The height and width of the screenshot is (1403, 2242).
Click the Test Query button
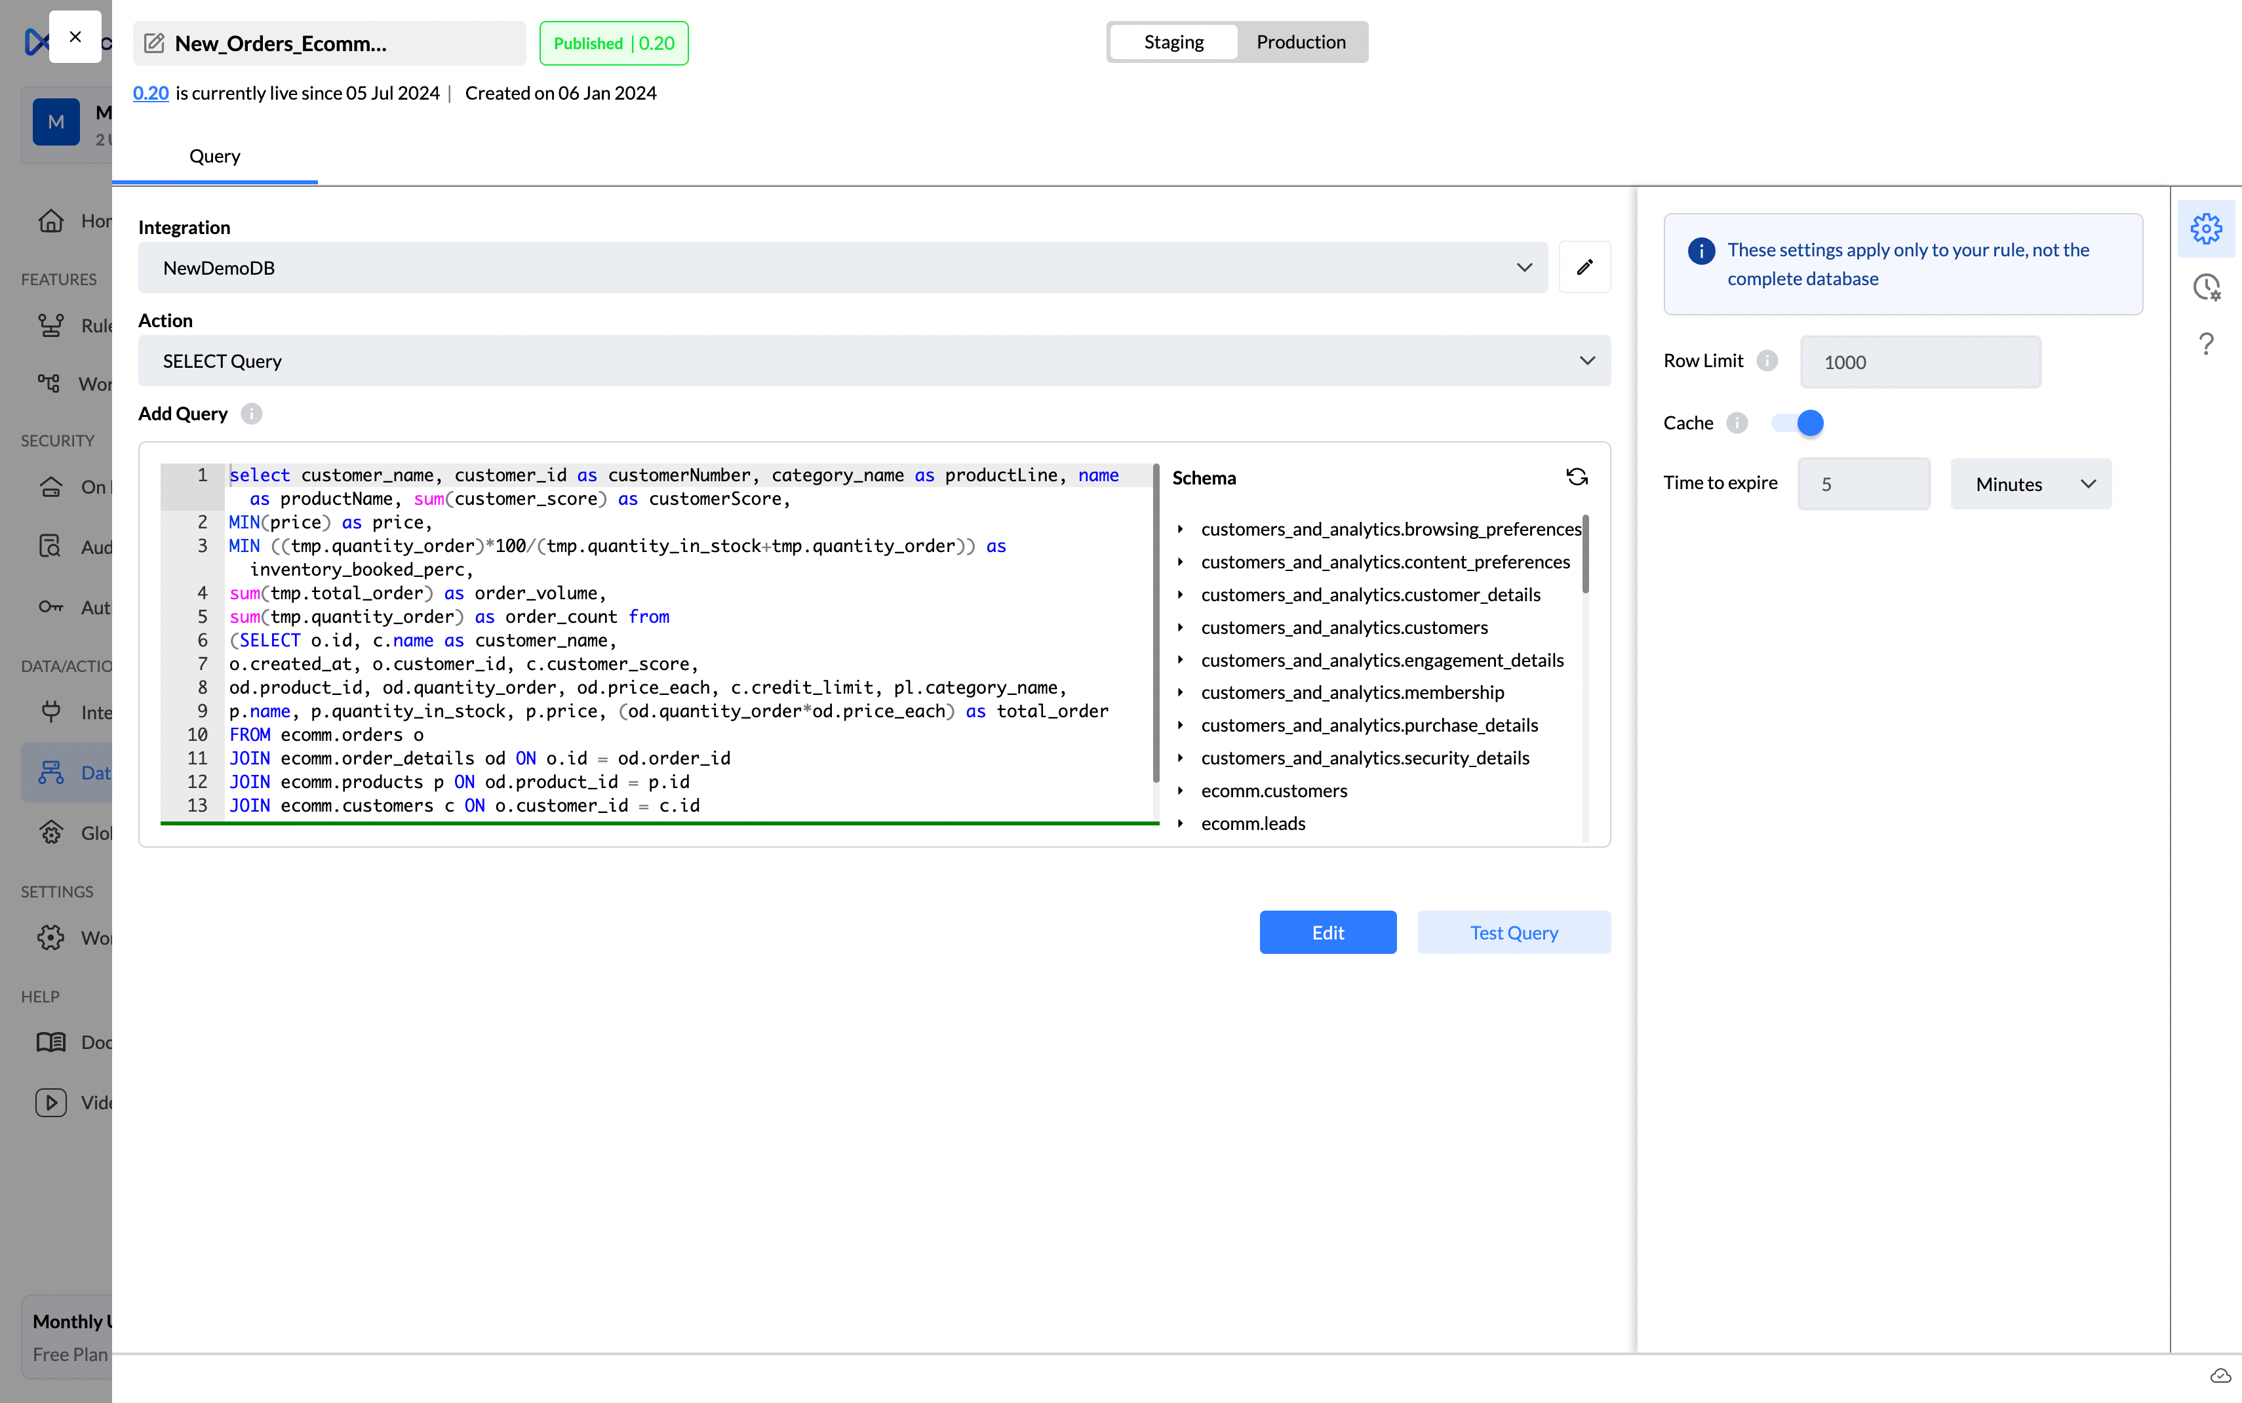(1513, 932)
